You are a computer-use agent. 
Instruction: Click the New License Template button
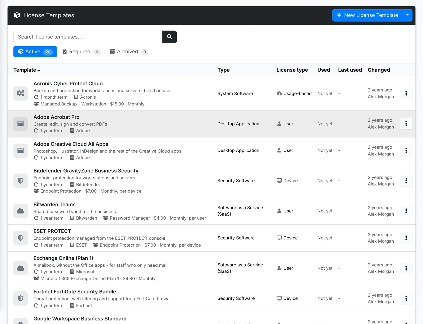click(x=367, y=15)
